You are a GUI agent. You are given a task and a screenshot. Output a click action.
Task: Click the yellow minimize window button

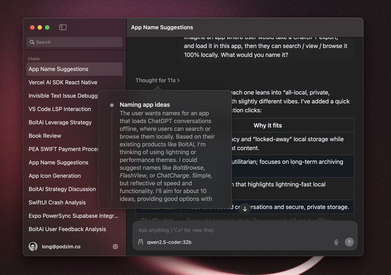click(40, 27)
